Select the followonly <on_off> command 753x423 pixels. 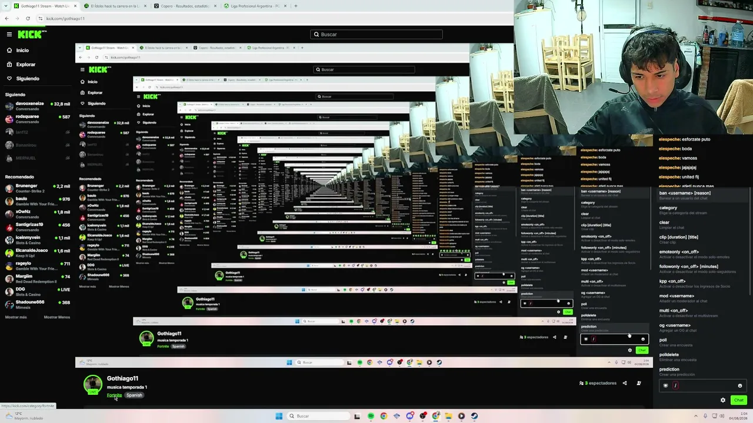[x=702, y=268]
